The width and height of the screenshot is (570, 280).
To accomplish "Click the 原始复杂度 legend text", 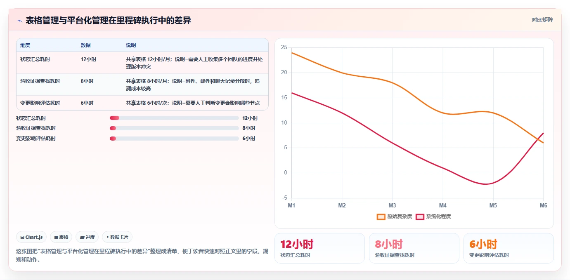I will tap(400, 216).
